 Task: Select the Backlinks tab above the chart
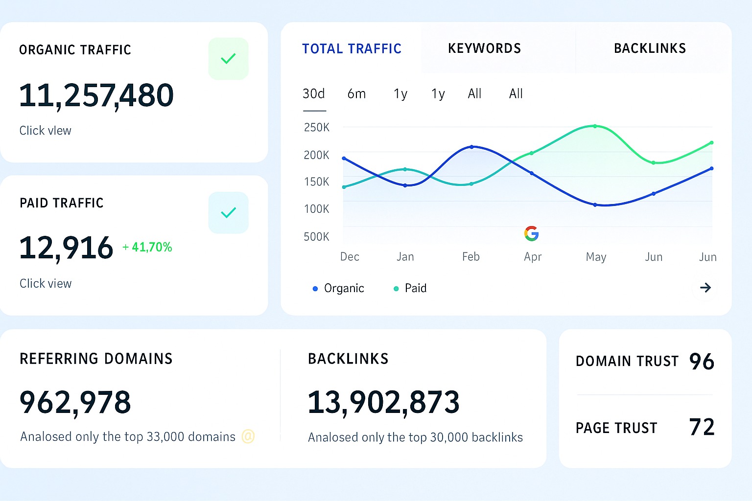pyautogui.click(x=650, y=48)
